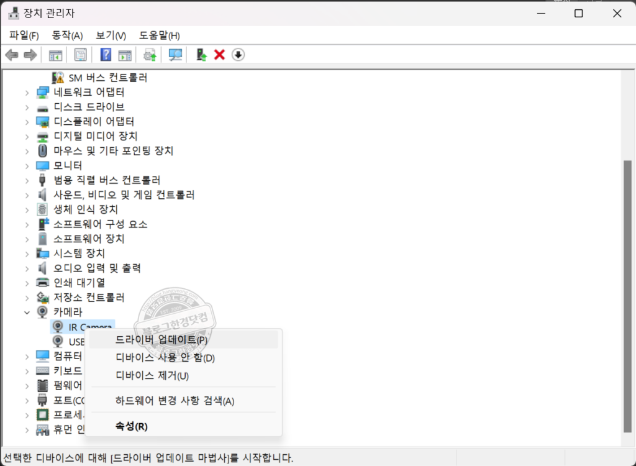Expand the 네트워크 어댑터 category

point(26,92)
